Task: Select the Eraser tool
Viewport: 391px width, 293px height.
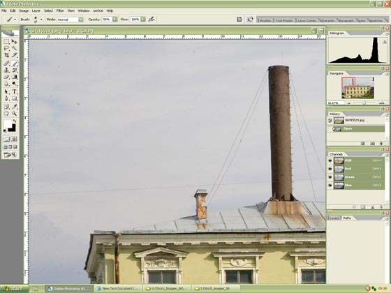Action: click(x=7, y=77)
